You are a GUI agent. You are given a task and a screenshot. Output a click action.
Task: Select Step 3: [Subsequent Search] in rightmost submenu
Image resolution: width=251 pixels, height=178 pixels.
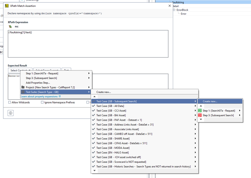[220, 115]
